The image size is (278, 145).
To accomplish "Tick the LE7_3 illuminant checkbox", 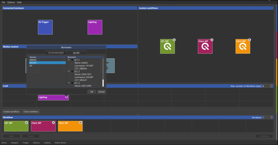I will pyautogui.click(x=72, y=83).
